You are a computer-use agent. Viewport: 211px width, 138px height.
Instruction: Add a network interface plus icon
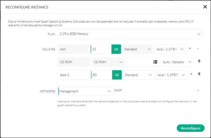click(198, 91)
